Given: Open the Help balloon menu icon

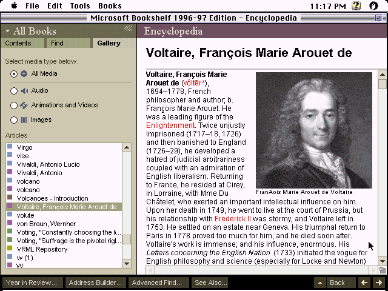Looking at the screenshot, I should click(x=356, y=6).
